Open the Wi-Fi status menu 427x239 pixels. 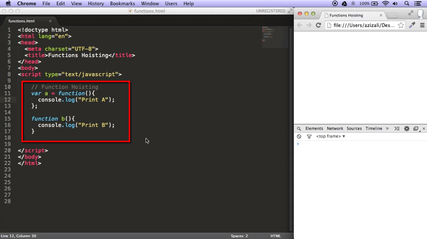point(386,3)
